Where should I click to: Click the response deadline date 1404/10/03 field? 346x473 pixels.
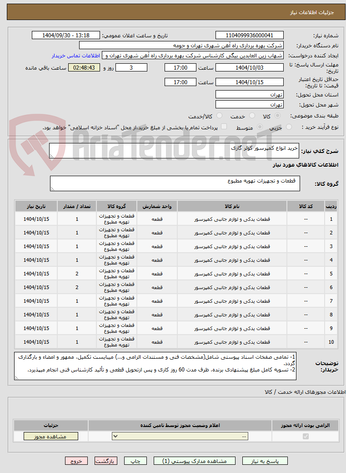tap(249, 67)
